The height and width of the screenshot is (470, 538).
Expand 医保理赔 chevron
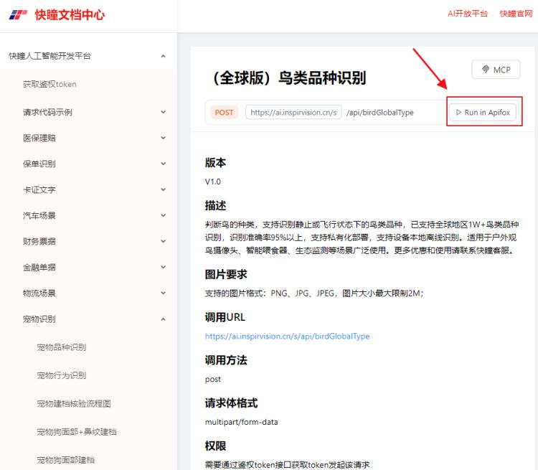164,138
